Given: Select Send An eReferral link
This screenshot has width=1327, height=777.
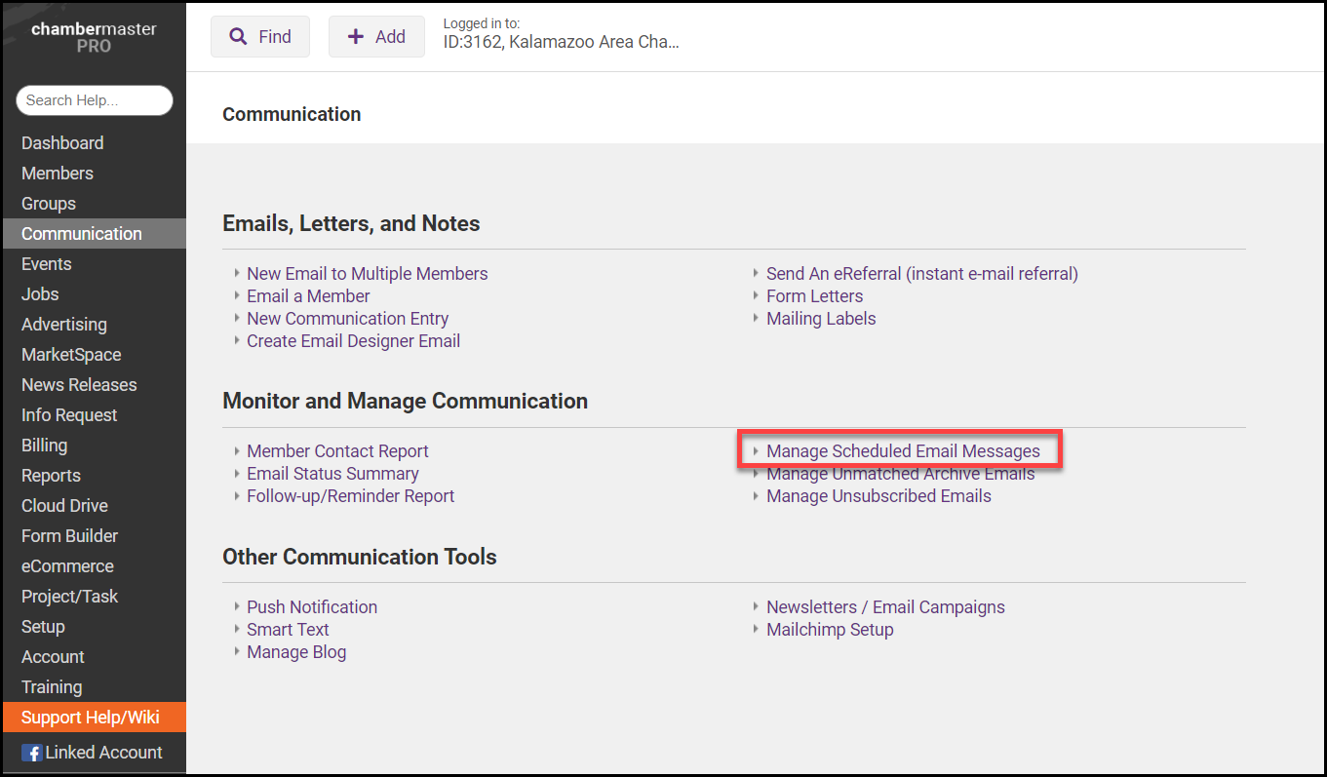Looking at the screenshot, I should click(x=921, y=274).
